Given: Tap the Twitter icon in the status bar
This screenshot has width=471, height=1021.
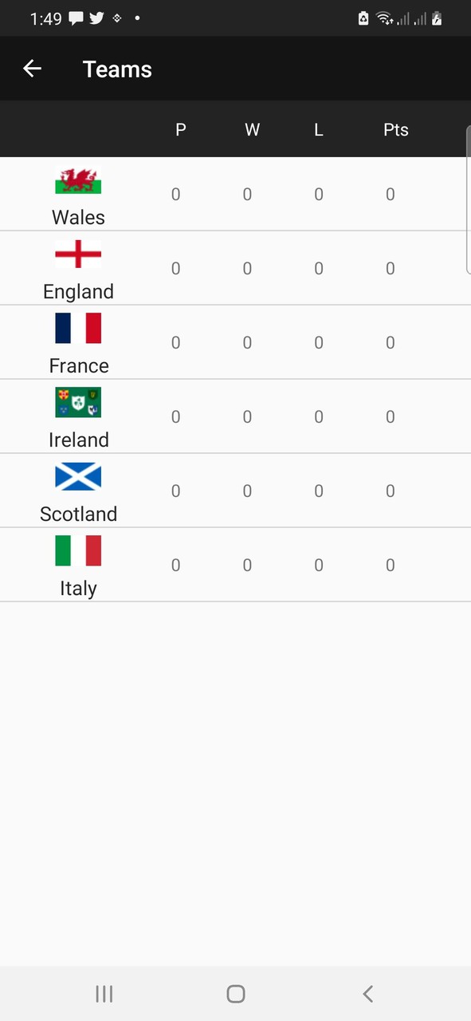Looking at the screenshot, I should click(x=96, y=18).
